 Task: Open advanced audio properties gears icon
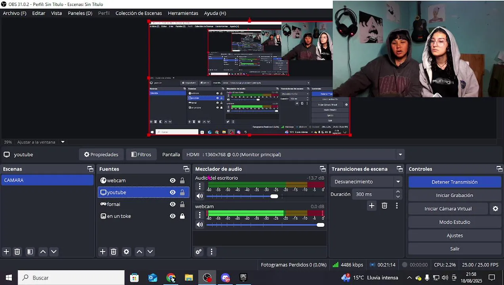pyautogui.click(x=199, y=252)
